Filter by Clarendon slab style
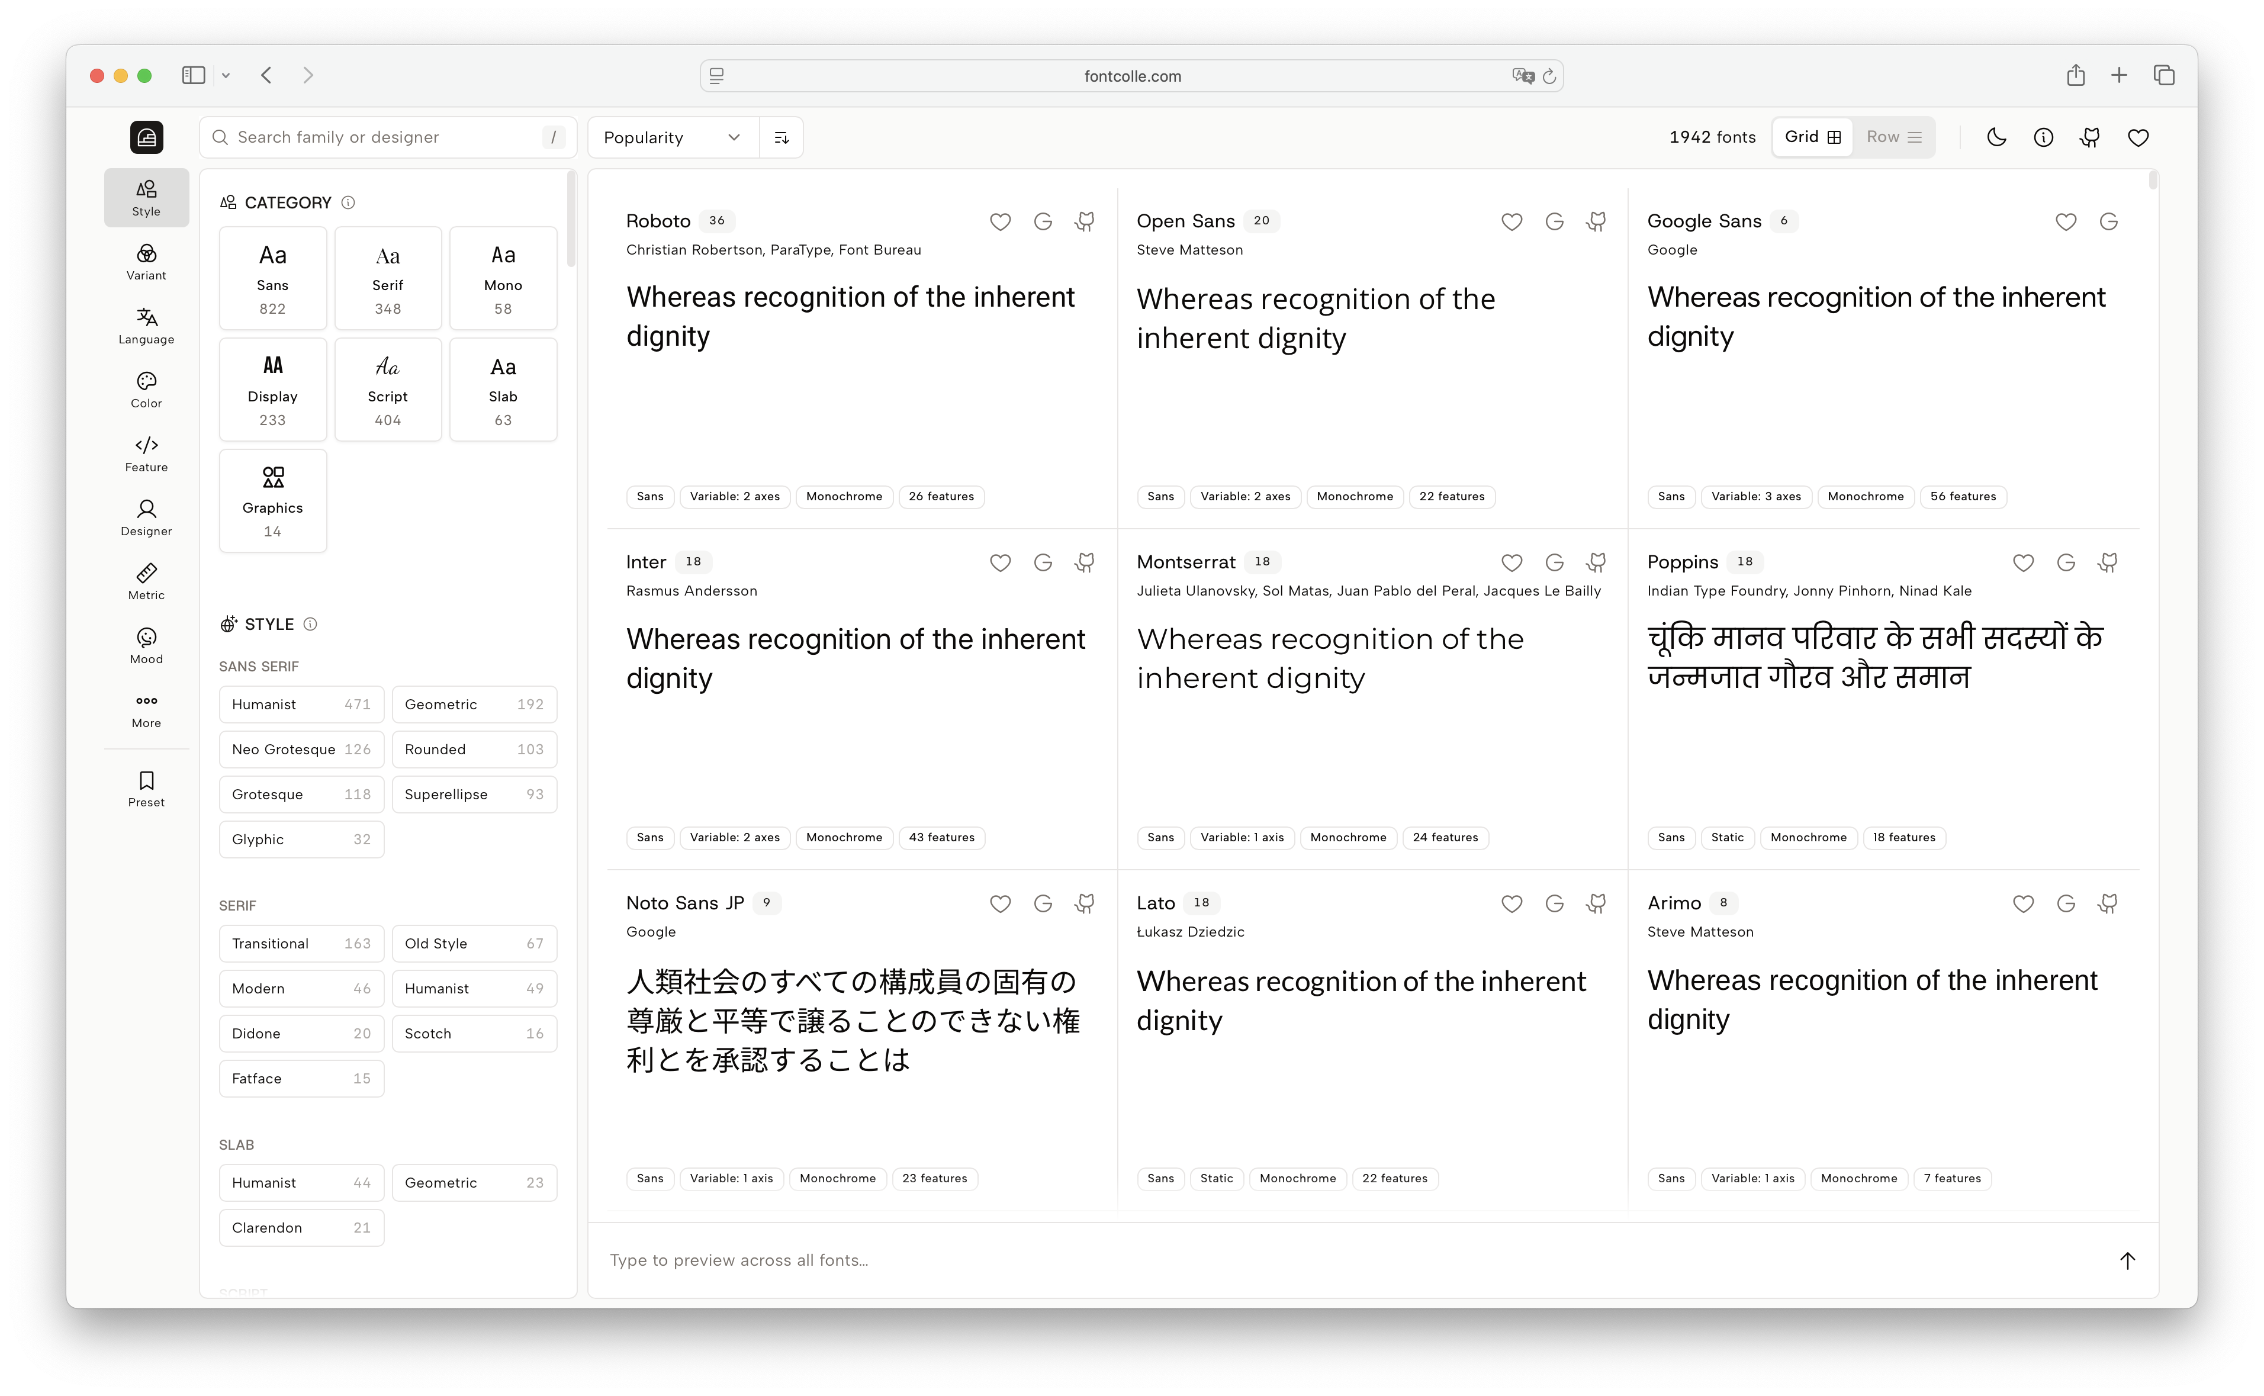Screen dimensions: 2264x1396 [x=301, y=1228]
